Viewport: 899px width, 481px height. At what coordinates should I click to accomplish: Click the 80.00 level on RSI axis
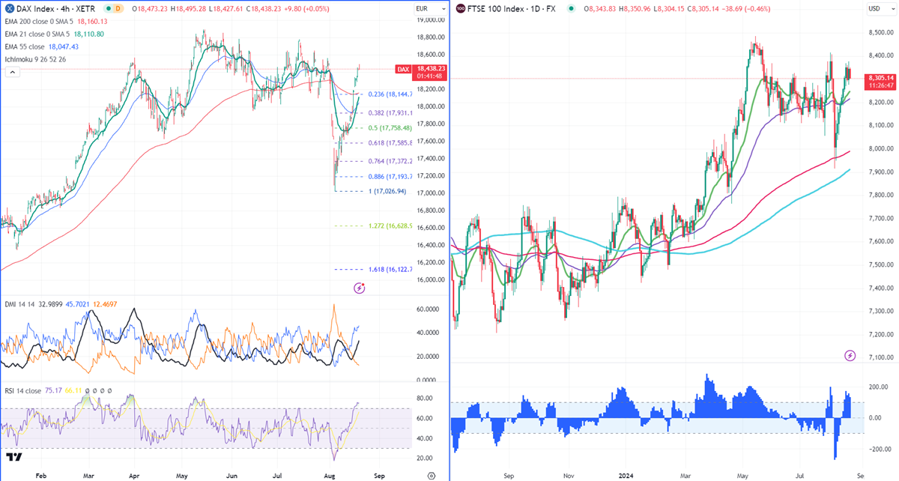pos(423,399)
